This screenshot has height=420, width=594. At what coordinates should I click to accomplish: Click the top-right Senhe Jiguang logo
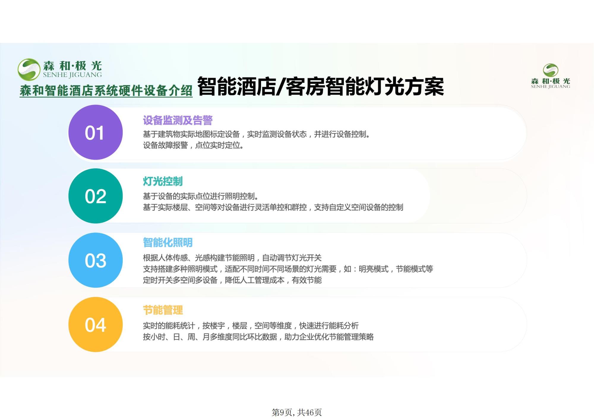point(550,76)
